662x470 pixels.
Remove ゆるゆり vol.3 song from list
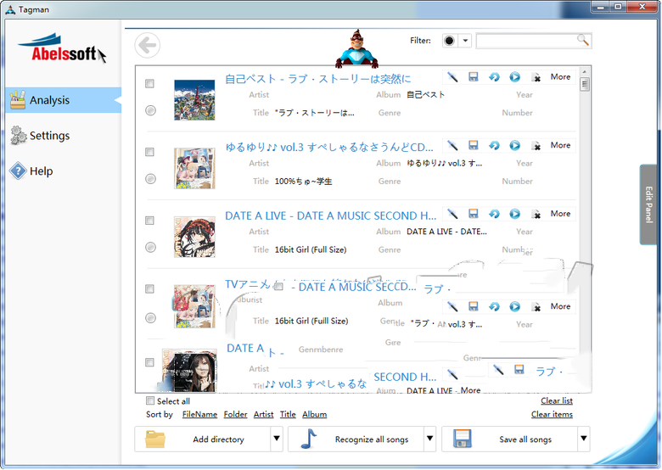coord(536,146)
